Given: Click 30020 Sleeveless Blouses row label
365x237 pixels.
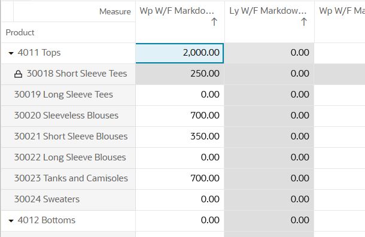Looking at the screenshot, I should click(x=66, y=116).
